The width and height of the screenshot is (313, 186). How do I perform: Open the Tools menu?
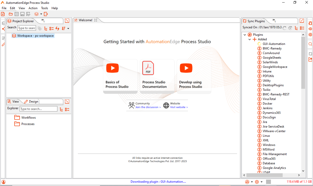click(x=44, y=8)
